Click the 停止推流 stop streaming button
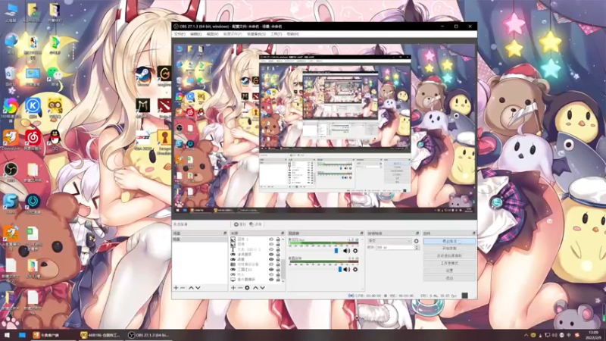Viewport: 606px width, 341px height. tap(449, 241)
